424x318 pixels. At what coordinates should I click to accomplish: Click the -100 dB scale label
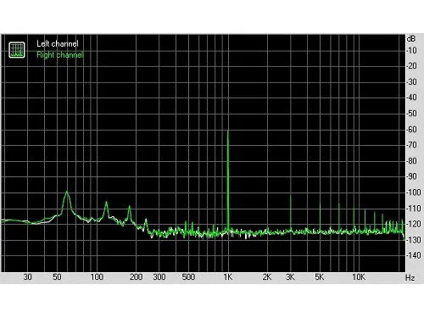[414, 192]
